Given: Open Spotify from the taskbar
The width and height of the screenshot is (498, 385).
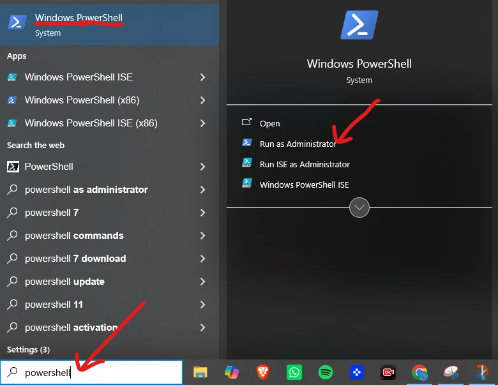Looking at the screenshot, I should click(325, 372).
